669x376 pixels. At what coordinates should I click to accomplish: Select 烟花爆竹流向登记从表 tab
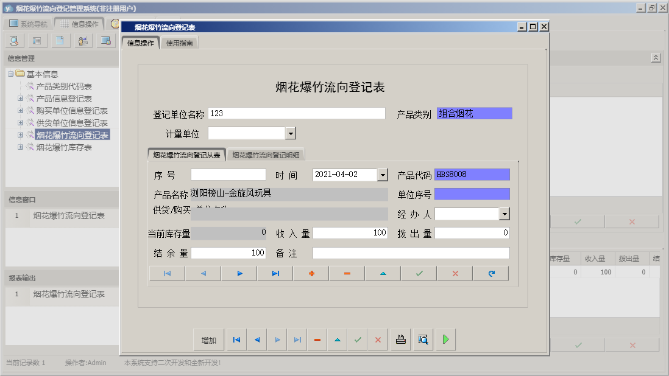click(187, 155)
